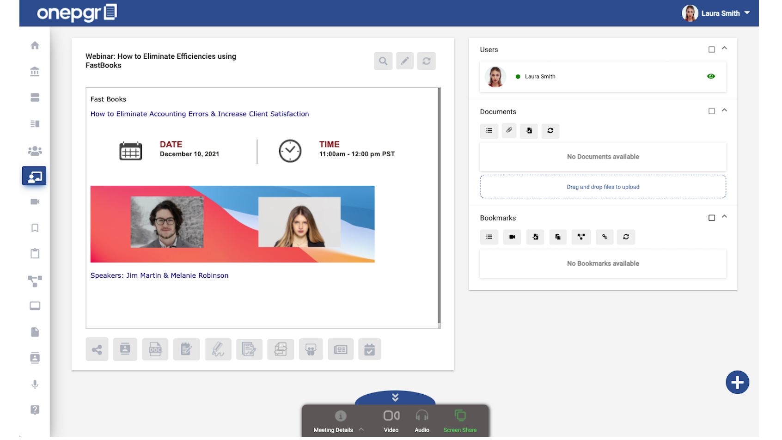Click the Drag and drop files upload area
This screenshot has height=440, width=782.
pyautogui.click(x=603, y=186)
